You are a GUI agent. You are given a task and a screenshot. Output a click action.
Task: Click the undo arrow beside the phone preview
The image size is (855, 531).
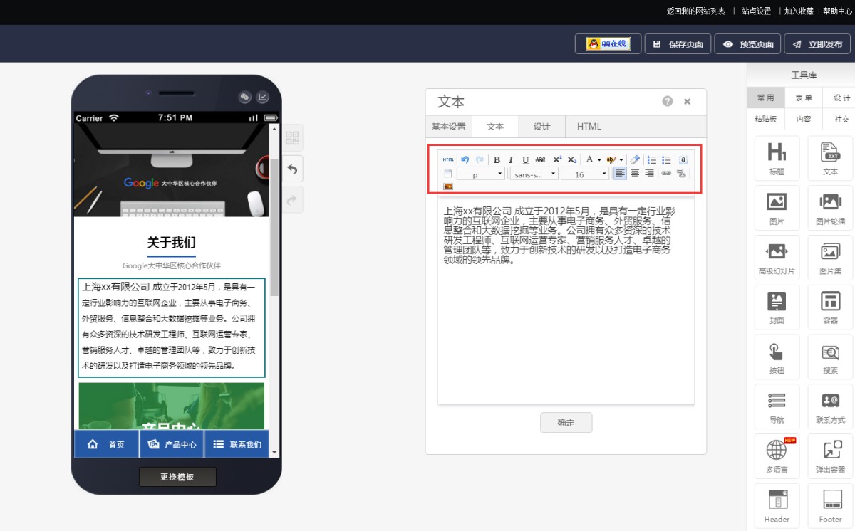click(292, 169)
